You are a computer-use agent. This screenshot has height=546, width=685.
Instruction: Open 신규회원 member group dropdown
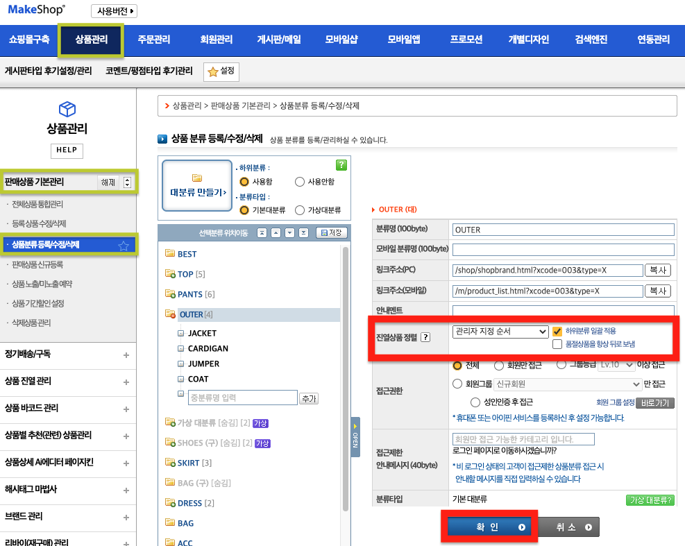[568, 384]
